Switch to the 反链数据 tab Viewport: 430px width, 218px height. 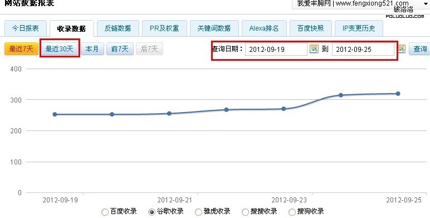(x=118, y=28)
